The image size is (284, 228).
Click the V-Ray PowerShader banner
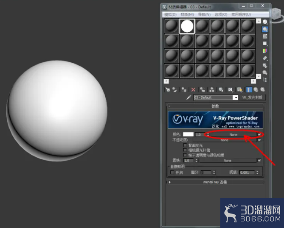coord(216,120)
